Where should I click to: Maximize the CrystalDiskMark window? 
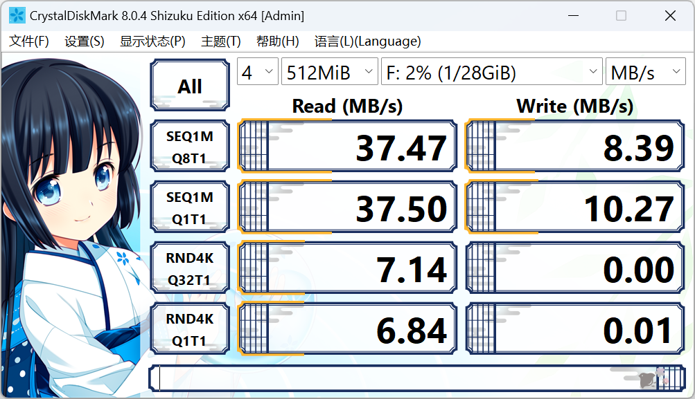tap(622, 16)
